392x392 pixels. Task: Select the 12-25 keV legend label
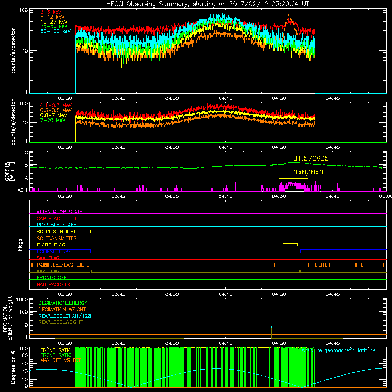click(54, 22)
